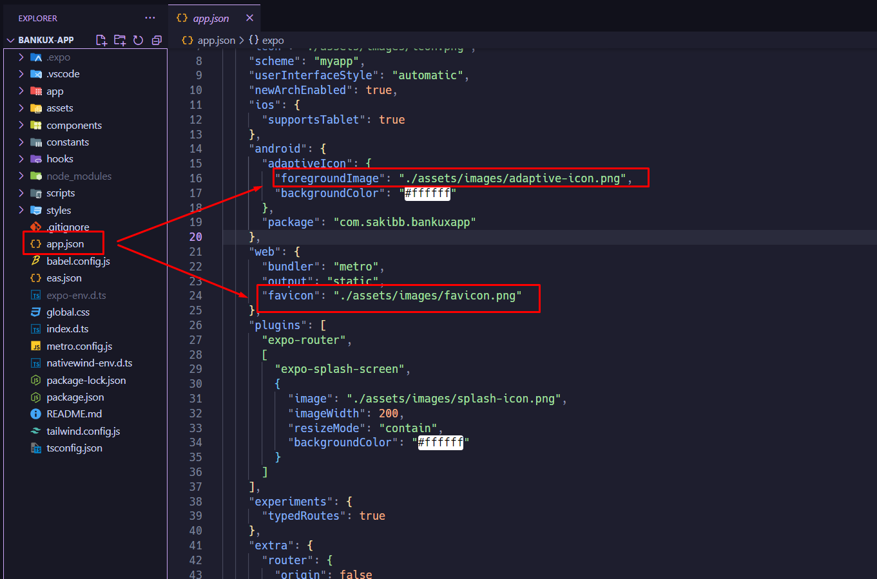The width and height of the screenshot is (877, 579).
Task: Click the Collapse Folders icon in Explorer
Action: click(157, 40)
